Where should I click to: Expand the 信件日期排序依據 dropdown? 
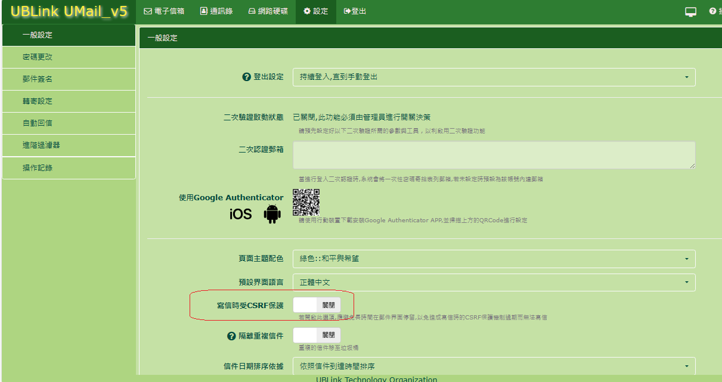[x=494, y=366]
